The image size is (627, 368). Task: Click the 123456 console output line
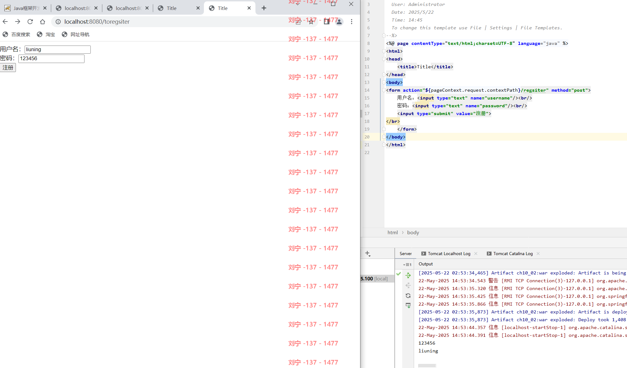click(427, 343)
